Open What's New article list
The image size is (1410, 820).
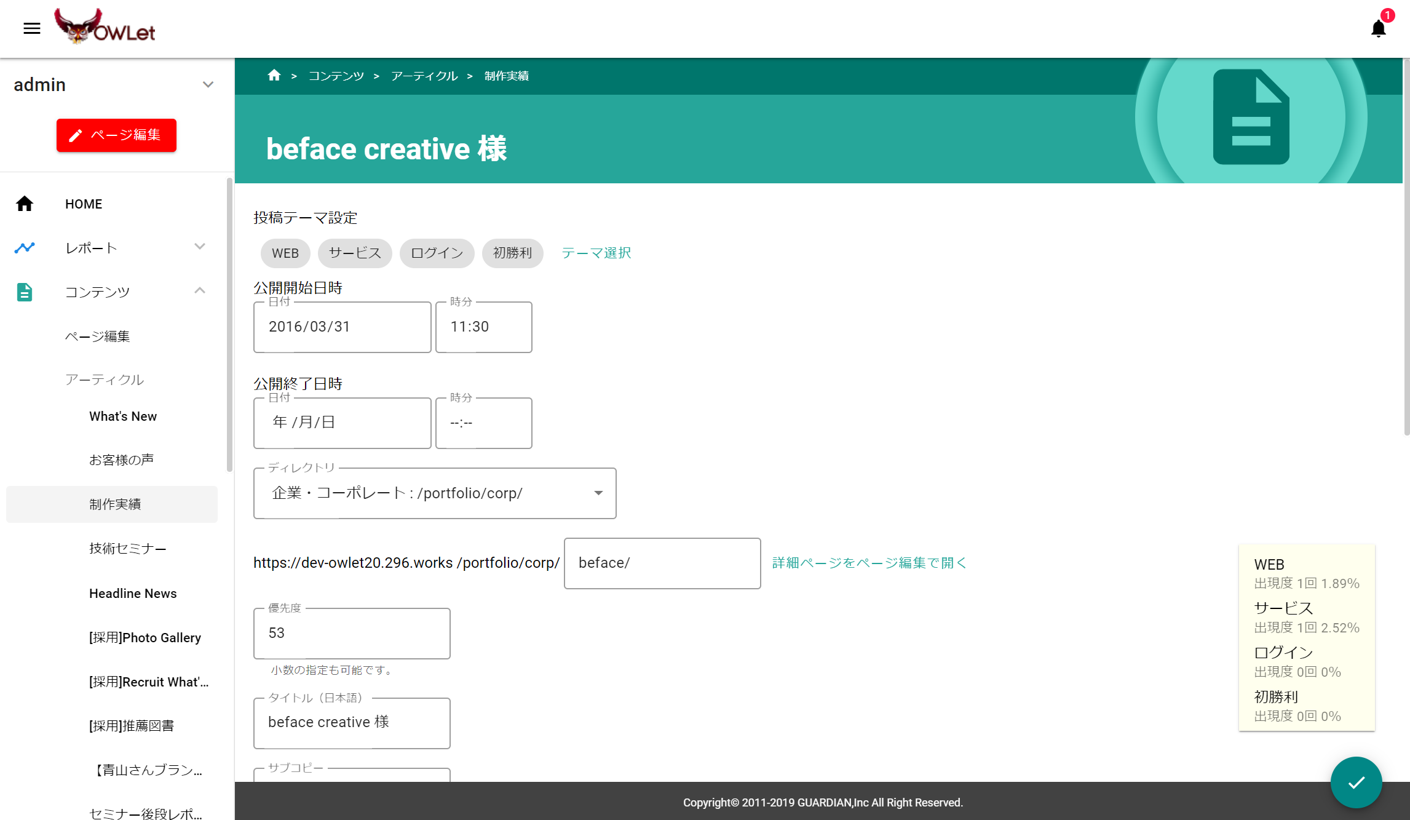coord(123,416)
